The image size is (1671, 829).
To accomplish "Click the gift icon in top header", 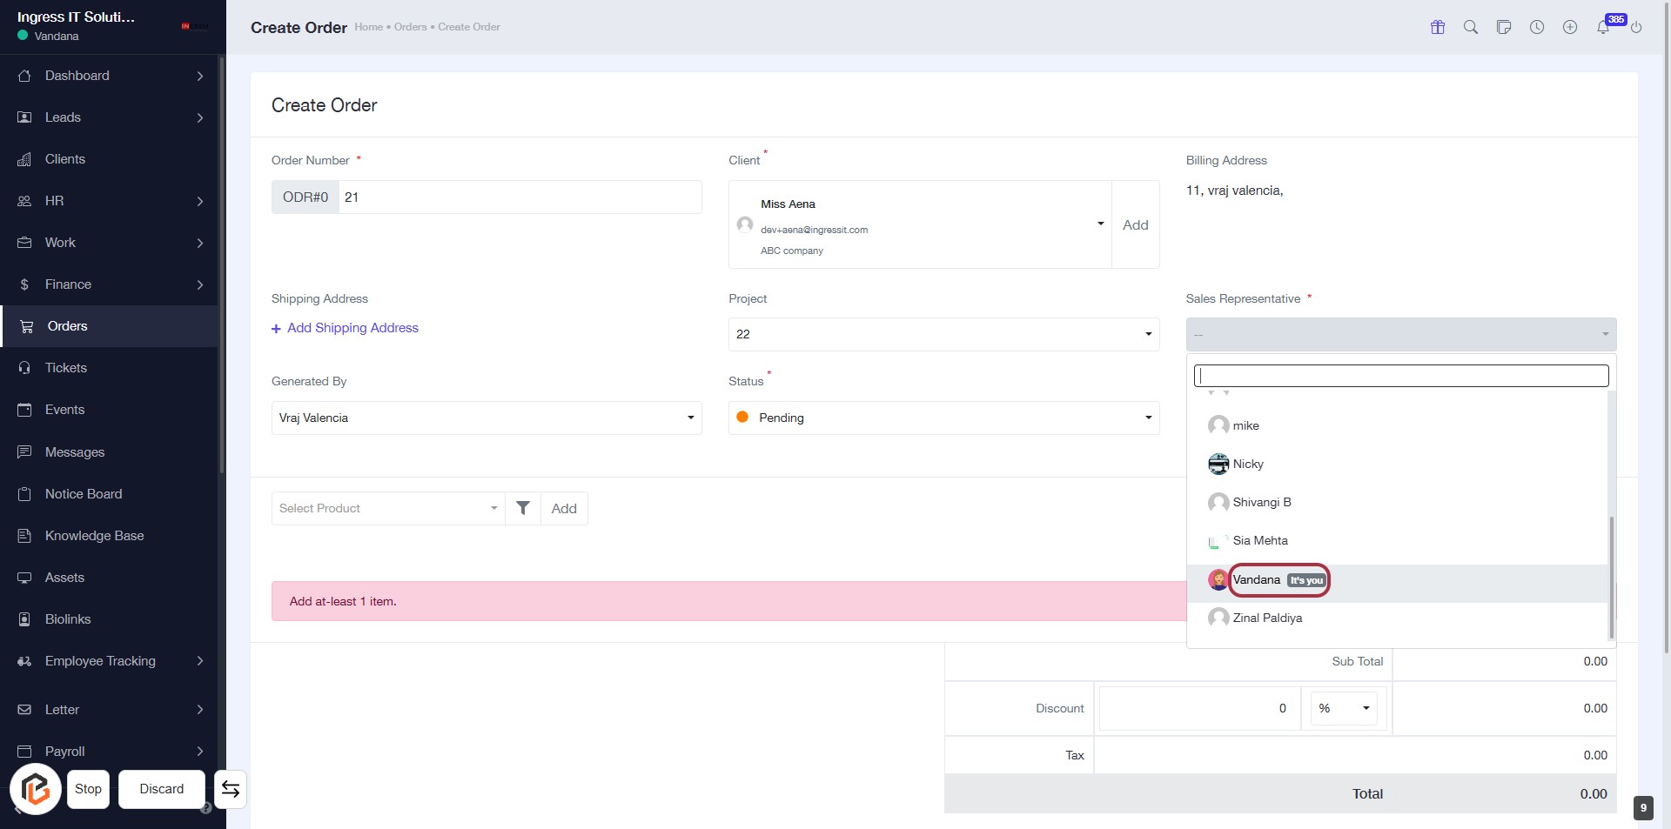I will coord(1438,27).
